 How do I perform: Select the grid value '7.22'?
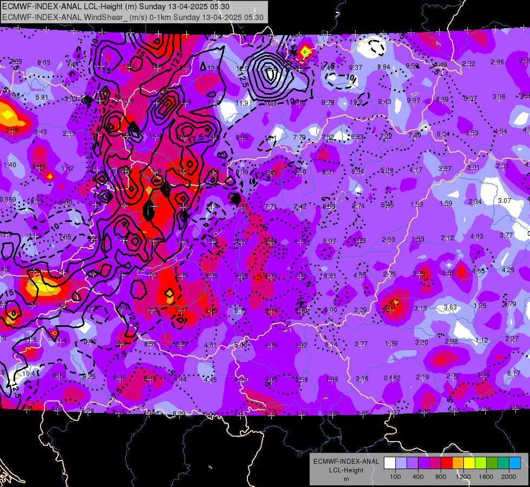385,136
